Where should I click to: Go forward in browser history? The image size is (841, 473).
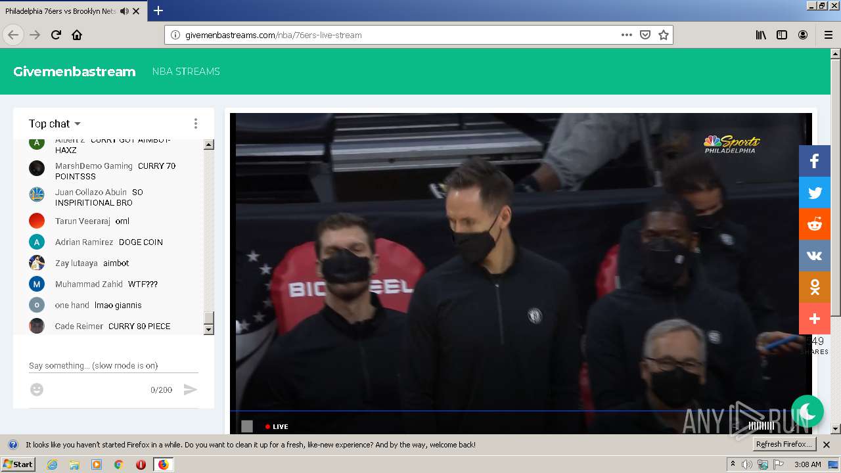pyautogui.click(x=35, y=35)
